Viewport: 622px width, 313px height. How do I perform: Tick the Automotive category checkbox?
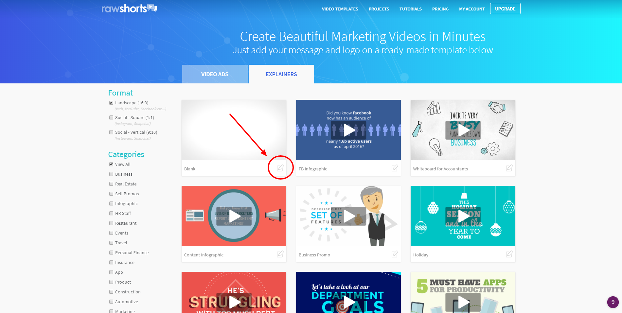coord(111,302)
